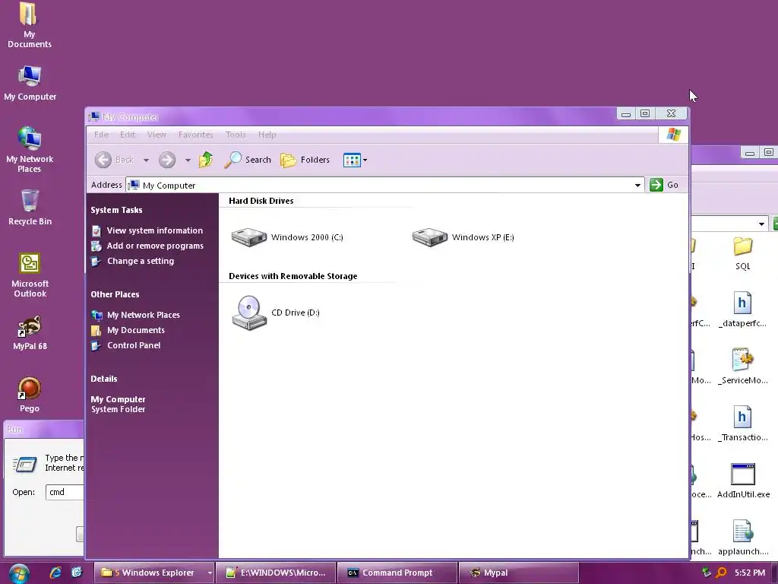Image resolution: width=778 pixels, height=584 pixels.
Task: Collapse the Details section header
Action: pos(104,379)
